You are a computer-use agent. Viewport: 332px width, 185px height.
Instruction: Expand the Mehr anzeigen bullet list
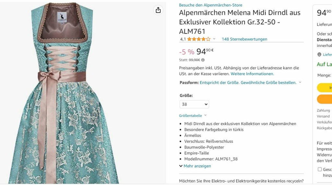[x=195, y=166]
